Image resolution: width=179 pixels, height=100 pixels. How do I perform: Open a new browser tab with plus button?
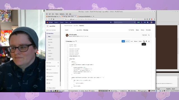tap(93, 16)
